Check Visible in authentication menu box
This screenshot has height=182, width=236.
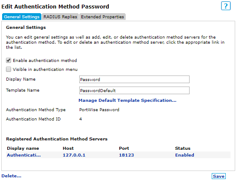[x=9, y=69]
